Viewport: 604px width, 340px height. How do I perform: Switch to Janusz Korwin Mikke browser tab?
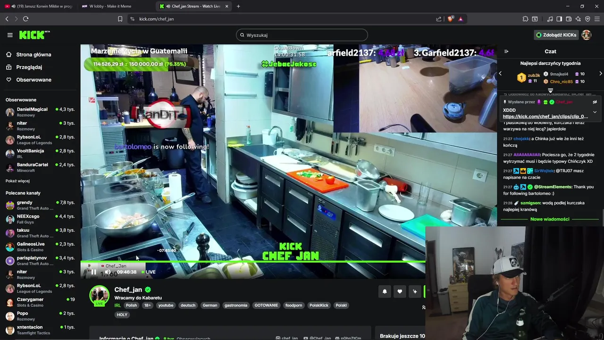[39, 6]
